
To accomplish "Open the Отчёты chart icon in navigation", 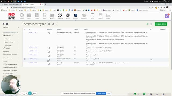I will (x=108, y=15).
